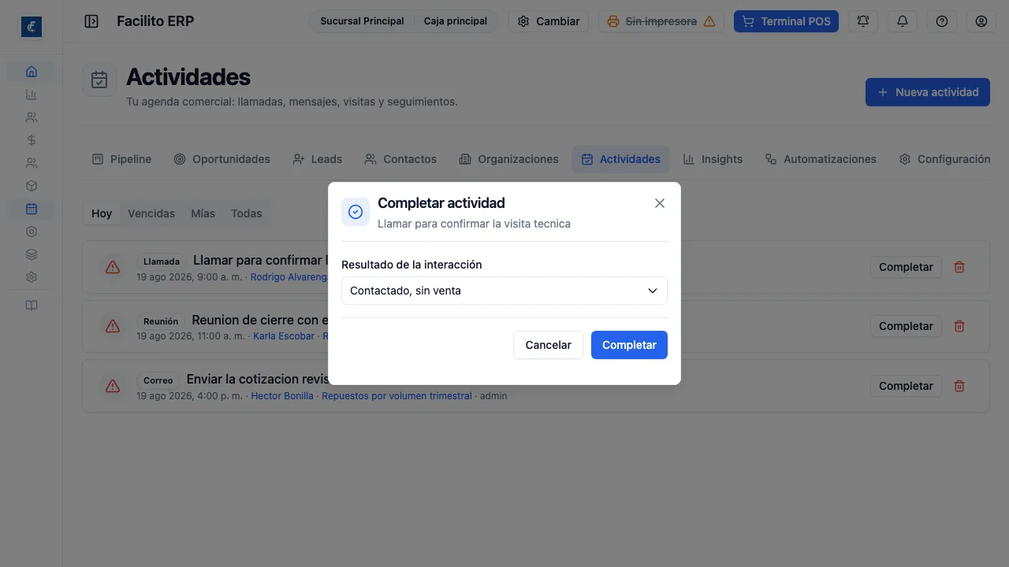Image resolution: width=1009 pixels, height=567 pixels.
Task: Confirm with the blue Completar button in dialog
Action: 629,345
